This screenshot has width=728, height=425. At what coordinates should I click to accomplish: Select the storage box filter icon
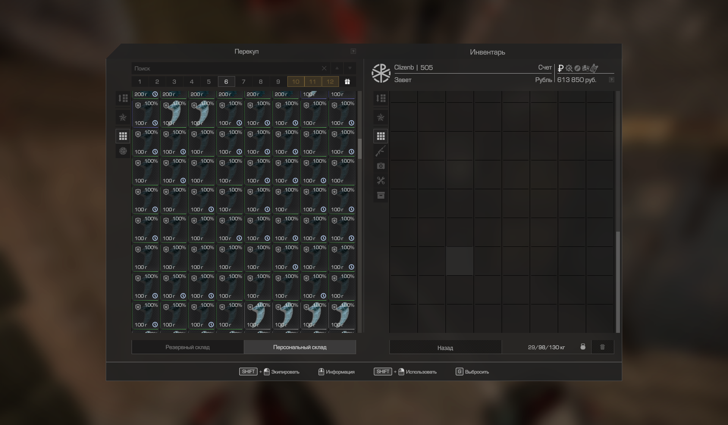tap(381, 195)
